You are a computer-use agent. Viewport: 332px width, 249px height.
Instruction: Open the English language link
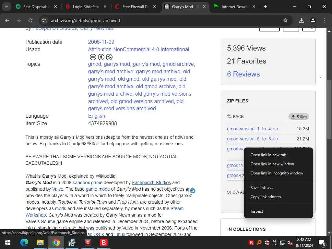pos(97,116)
